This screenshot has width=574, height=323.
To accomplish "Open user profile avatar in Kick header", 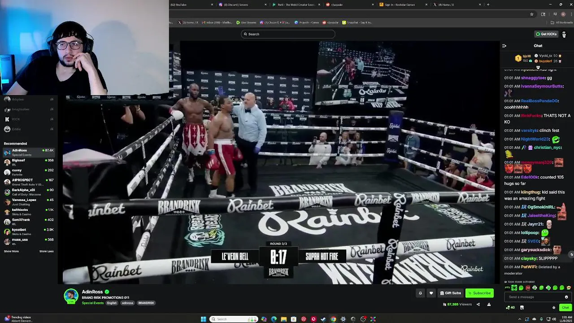I will tap(564, 34).
